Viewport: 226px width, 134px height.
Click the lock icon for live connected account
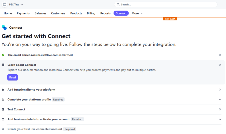[x=3, y=129]
